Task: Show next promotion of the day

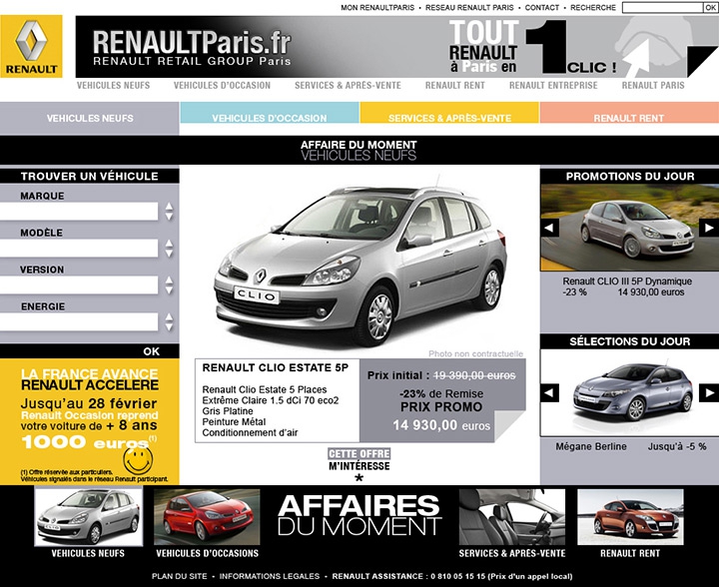Action: click(708, 228)
